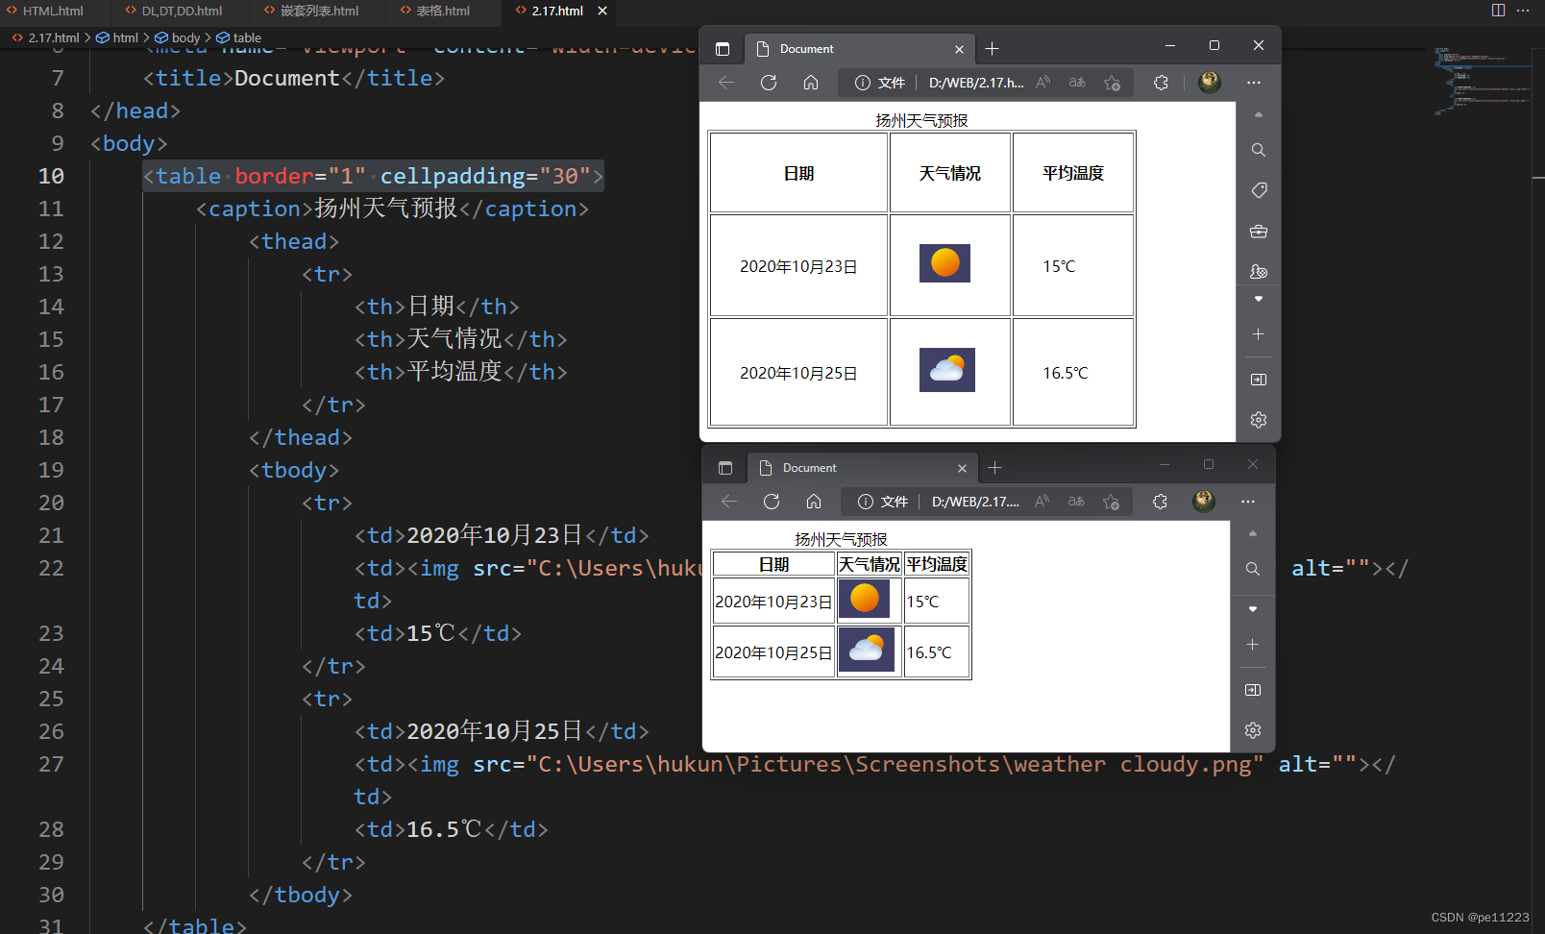The width and height of the screenshot is (1545, 934).
Task: Select the 2.17.html active editor tab
Action: (x=557, y=11)
